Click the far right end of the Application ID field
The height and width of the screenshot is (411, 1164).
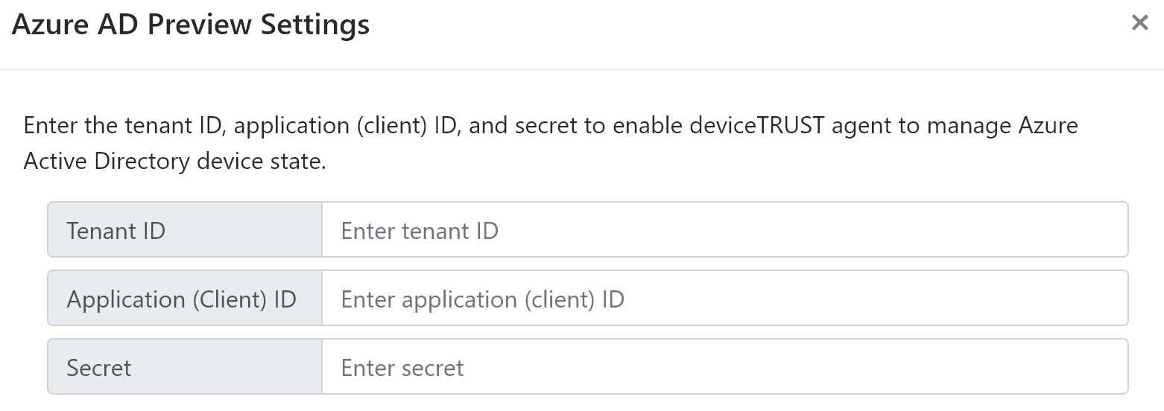pos(1110,299)
